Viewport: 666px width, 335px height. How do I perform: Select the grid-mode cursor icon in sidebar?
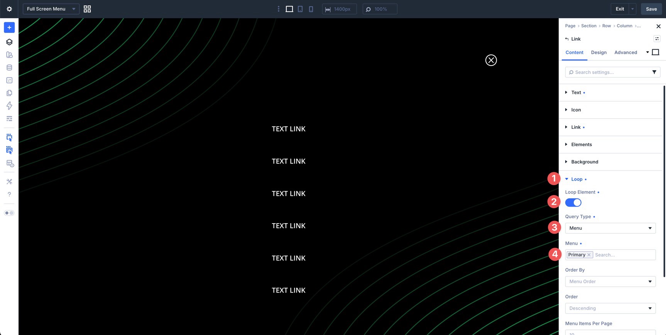[x=9, y=150]
